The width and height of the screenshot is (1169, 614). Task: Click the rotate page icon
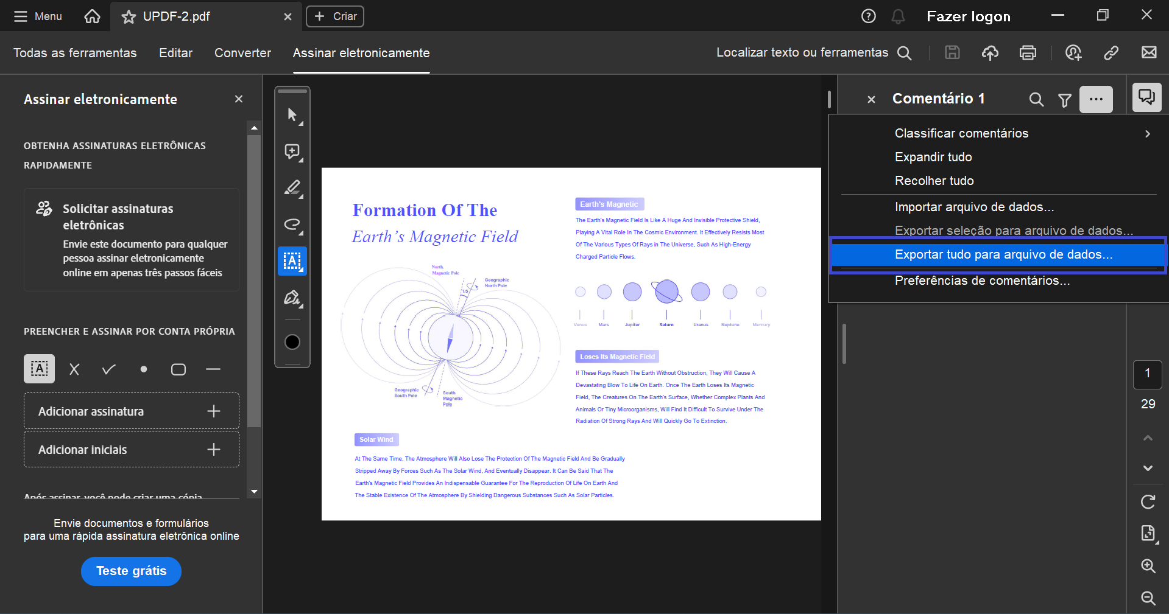[1148, 502]
